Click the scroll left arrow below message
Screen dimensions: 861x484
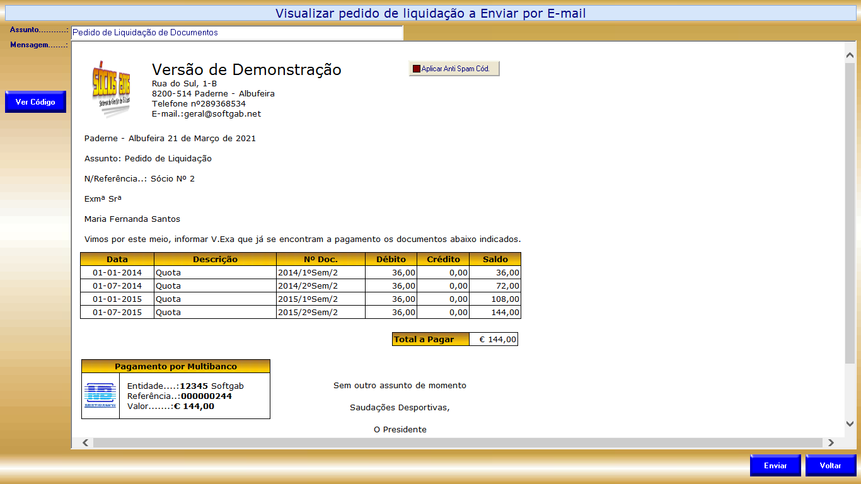tap(86, 442)
